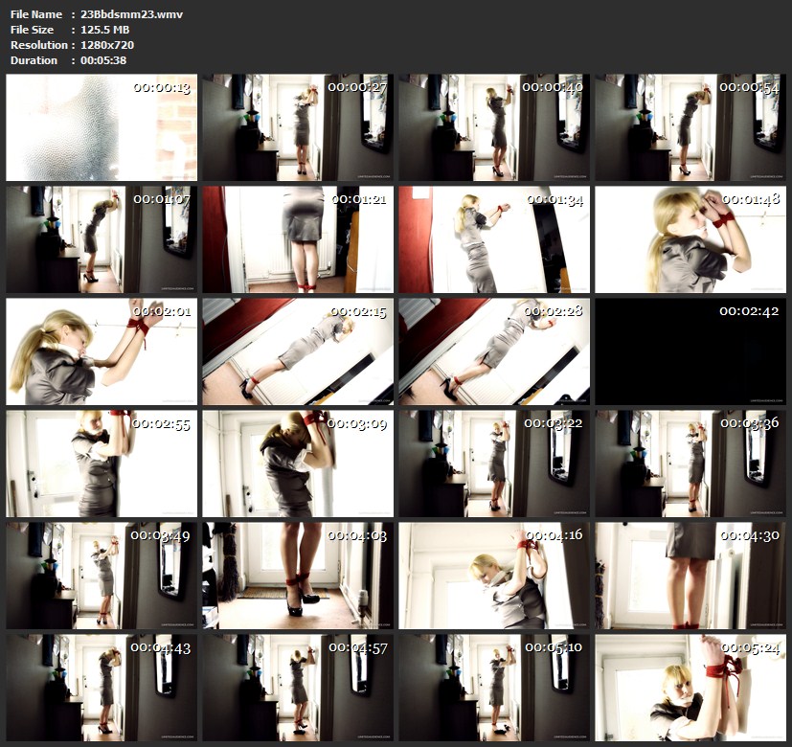Open the thumbnail marked 00:03:09
This screenshot has height=747, width=792.
[298, 464]
